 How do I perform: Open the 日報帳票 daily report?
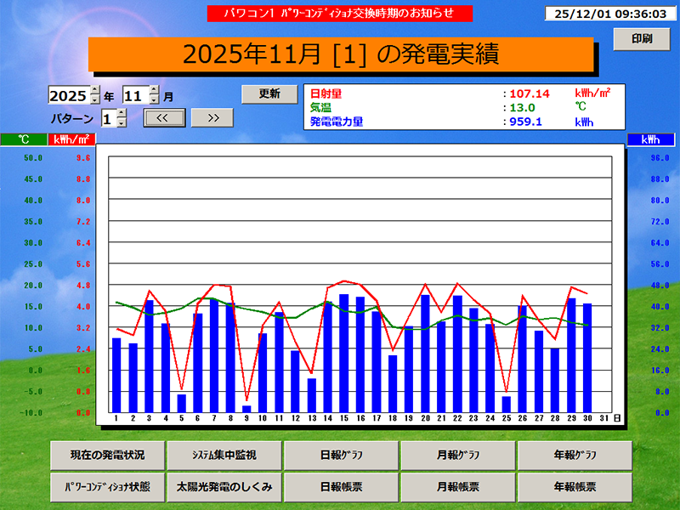[342, 487]
